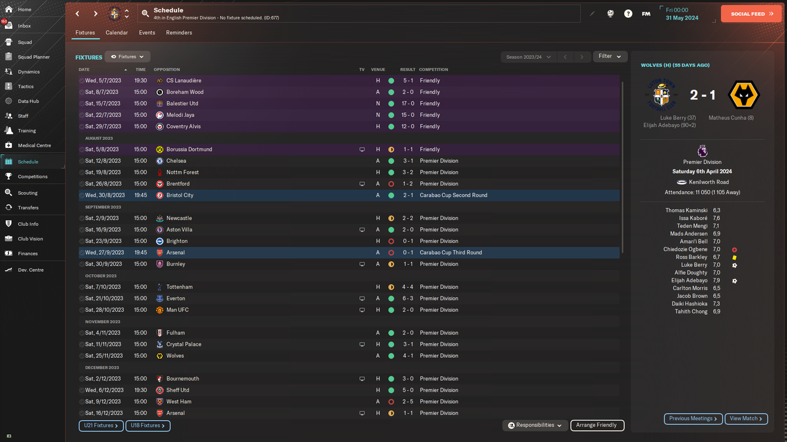Click Wolves crest in match panel
The height and width of the screenshot is (442, 787).
pos(744,95)
